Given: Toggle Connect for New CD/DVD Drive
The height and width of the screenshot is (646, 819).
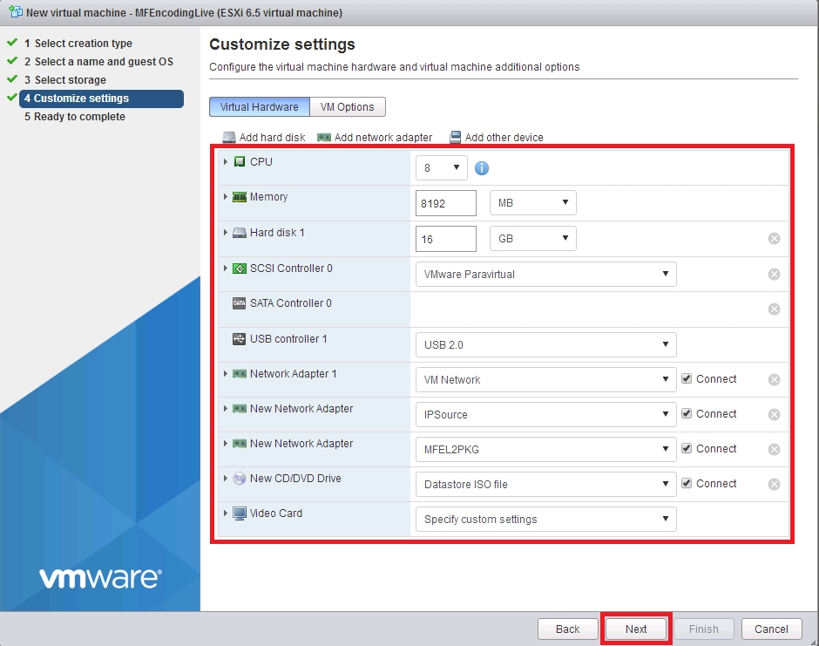Looking at the screenshot, I should click(x=687, y=484).
